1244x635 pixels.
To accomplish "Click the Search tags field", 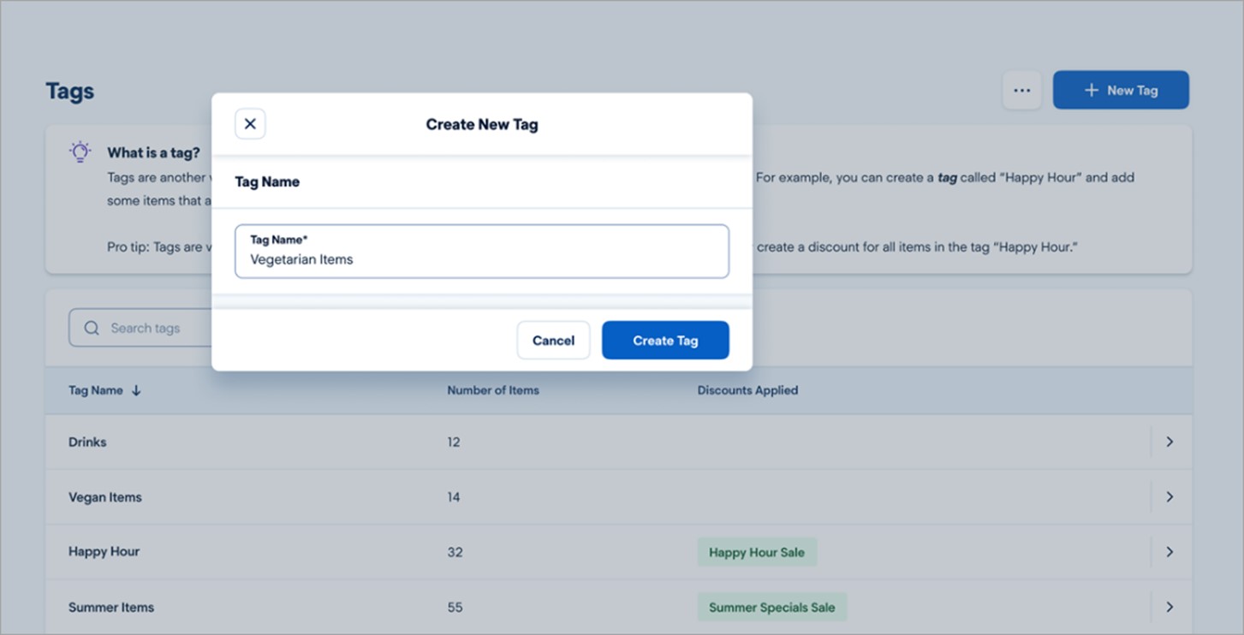I will coord(141,328).
